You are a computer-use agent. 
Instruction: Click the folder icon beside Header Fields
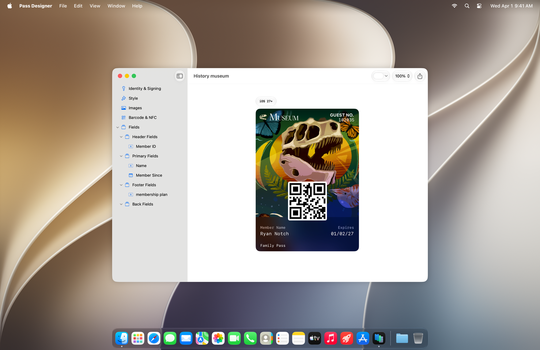[x=127, y=137]
